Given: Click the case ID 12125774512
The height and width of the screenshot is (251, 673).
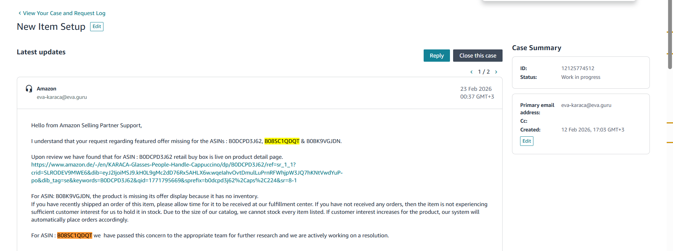Looking at the screenshot, I should coord(578,68).
